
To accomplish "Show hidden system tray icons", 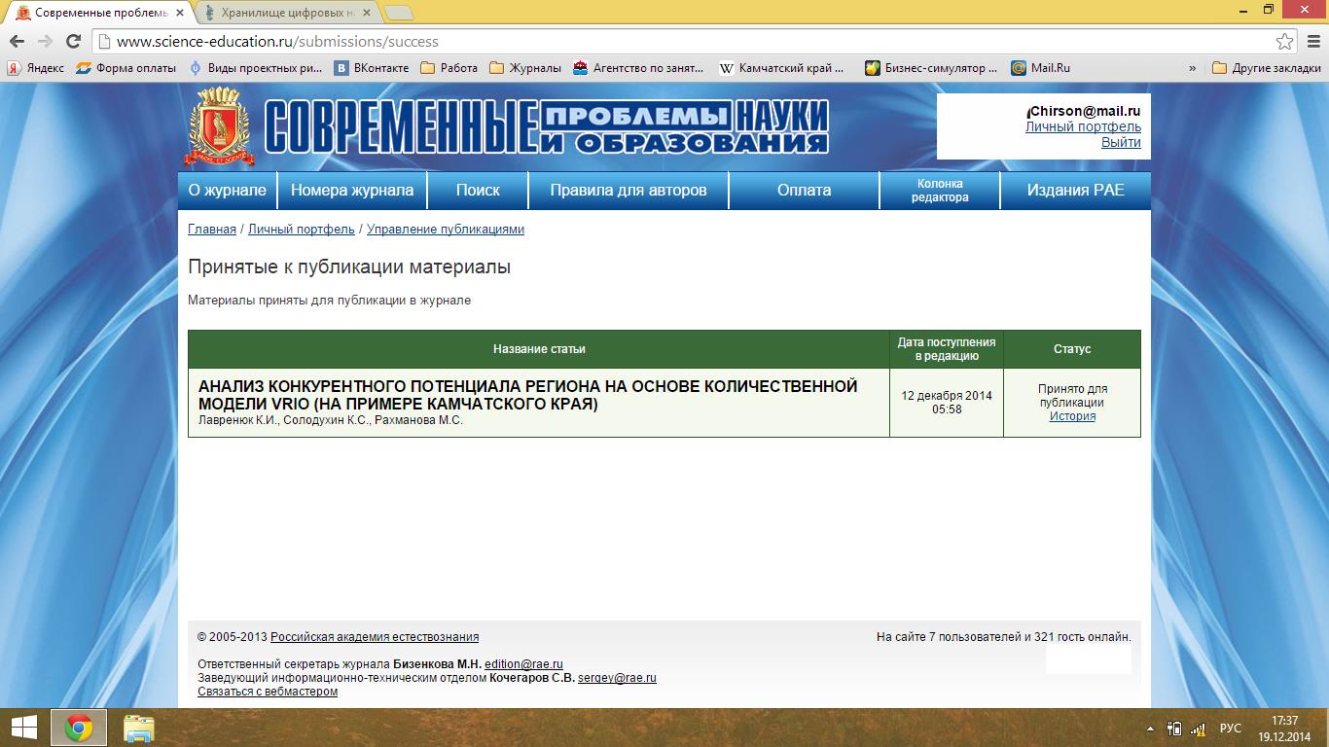I will click(x=1150, y=728).
